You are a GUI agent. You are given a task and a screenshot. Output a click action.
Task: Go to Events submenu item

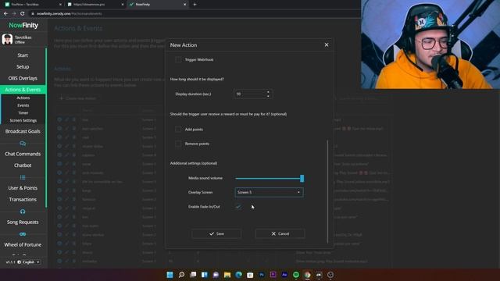[x=23, y=105]
